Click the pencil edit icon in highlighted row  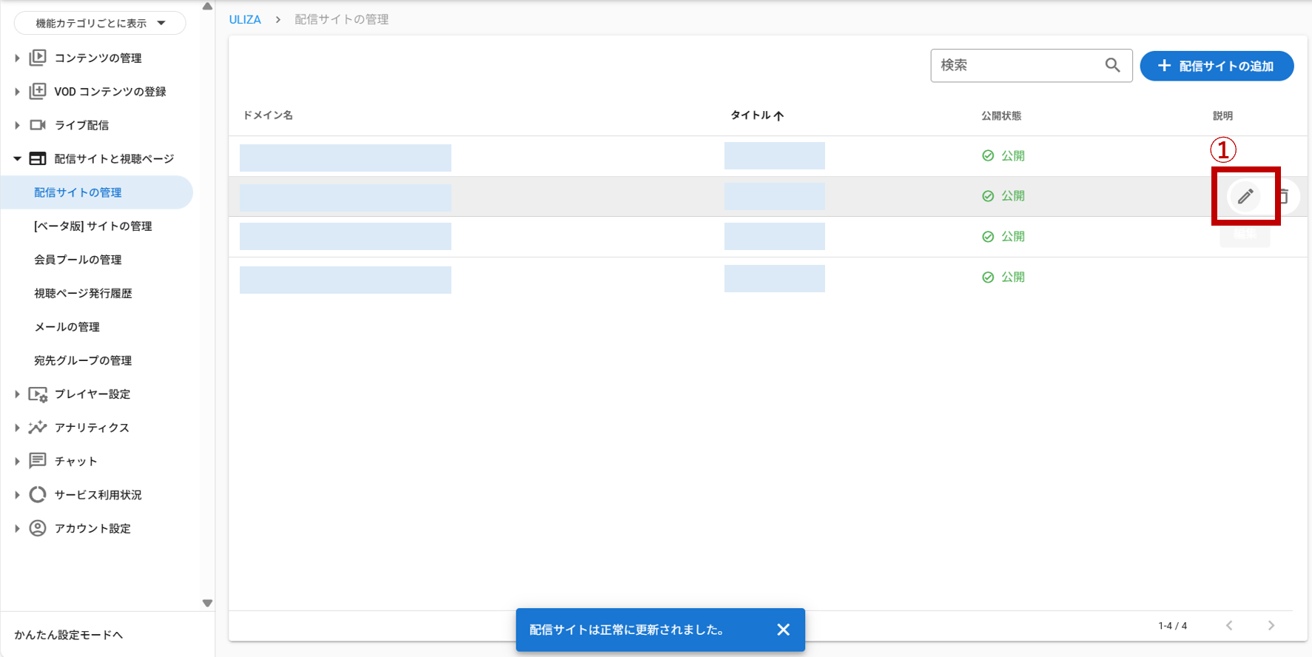[1245, 196]
